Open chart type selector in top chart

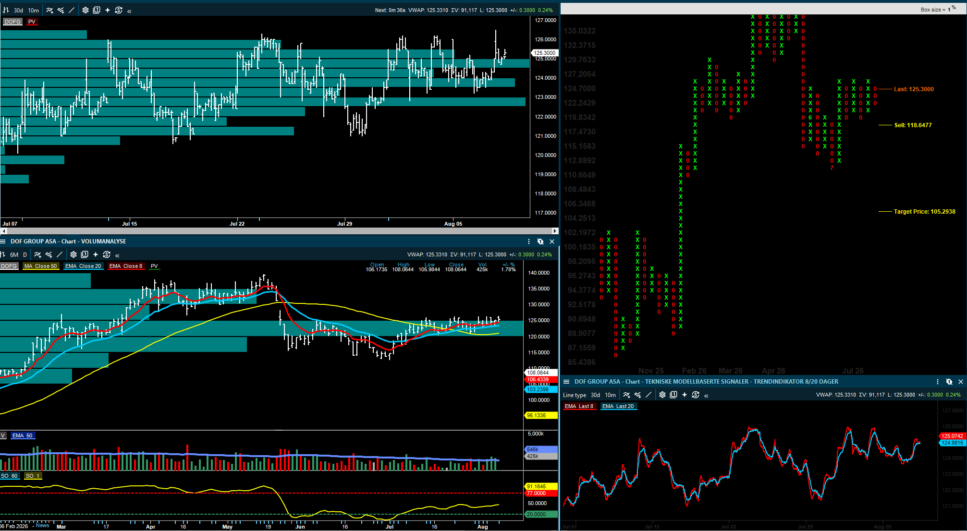[6, 10]
